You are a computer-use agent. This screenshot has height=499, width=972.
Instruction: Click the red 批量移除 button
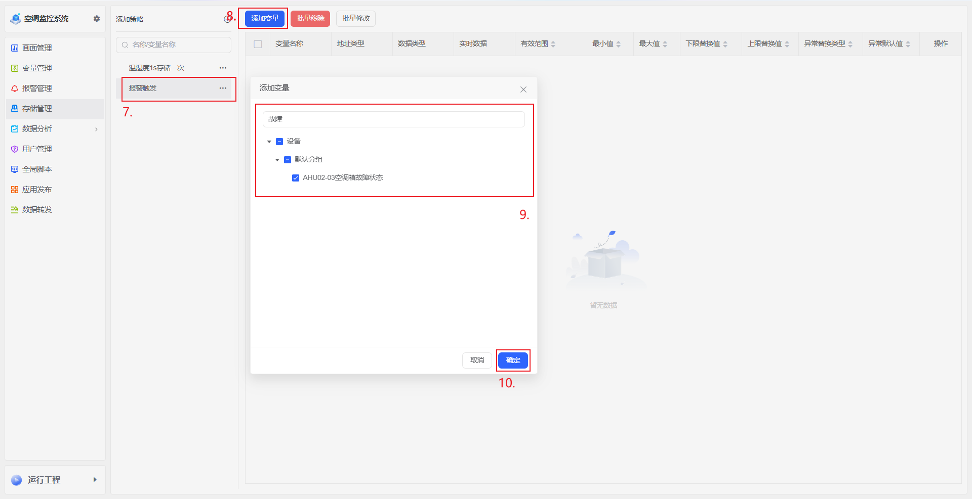click(310, 19)
